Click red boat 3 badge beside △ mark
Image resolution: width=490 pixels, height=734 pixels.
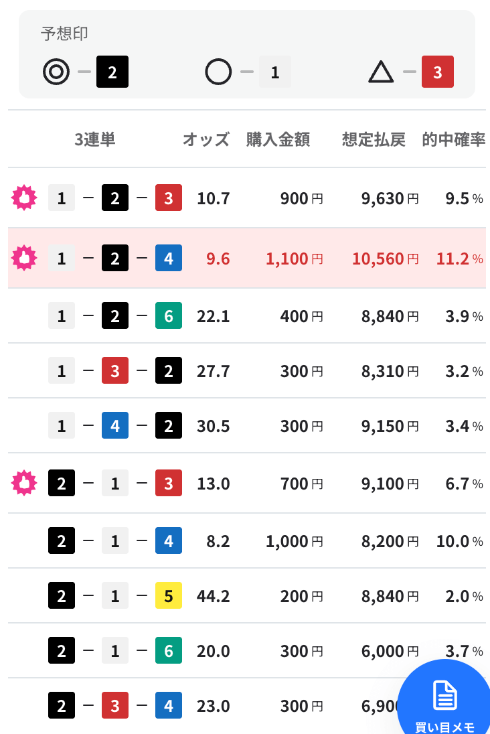tap(438, 72)
